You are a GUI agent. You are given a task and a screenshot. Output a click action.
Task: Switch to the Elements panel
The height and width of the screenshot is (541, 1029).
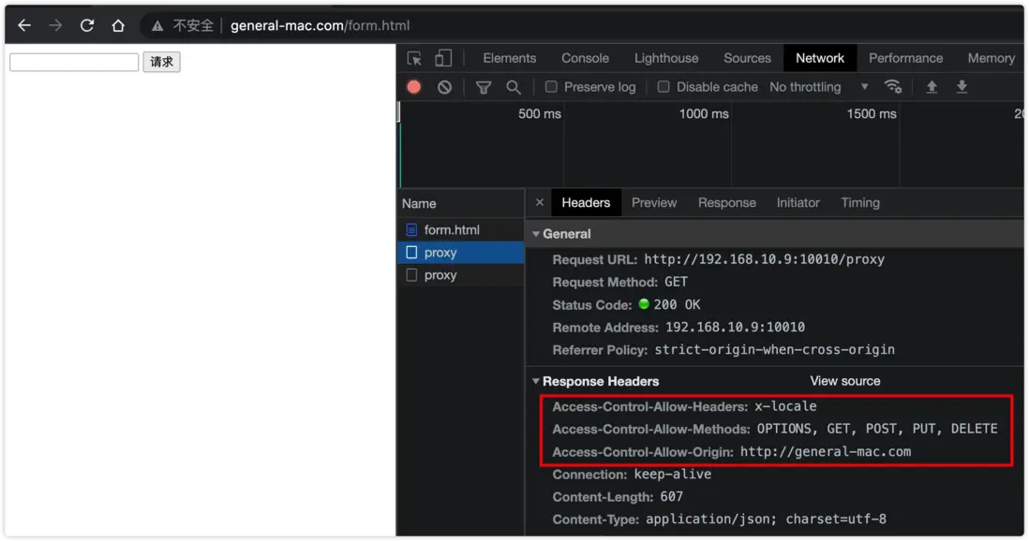[509, 58]
